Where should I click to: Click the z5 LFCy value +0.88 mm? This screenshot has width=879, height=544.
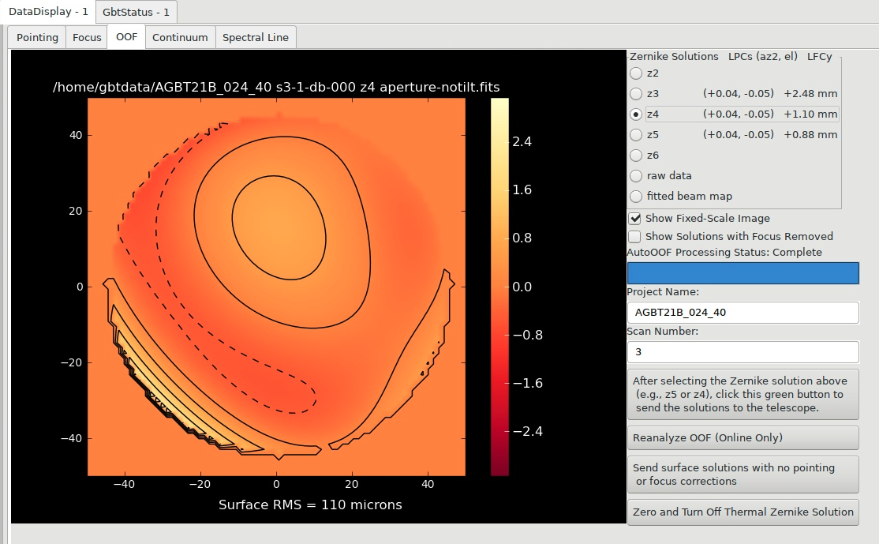pos(810,134)
